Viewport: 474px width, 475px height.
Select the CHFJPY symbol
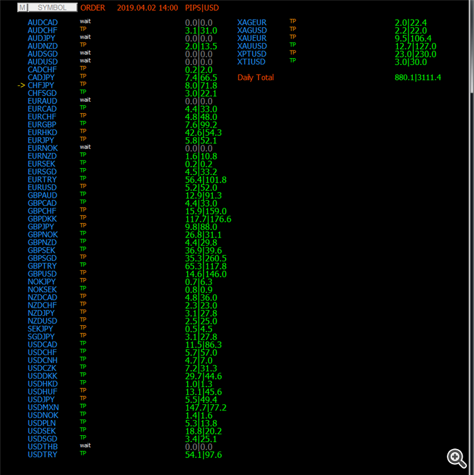(41, 85)
